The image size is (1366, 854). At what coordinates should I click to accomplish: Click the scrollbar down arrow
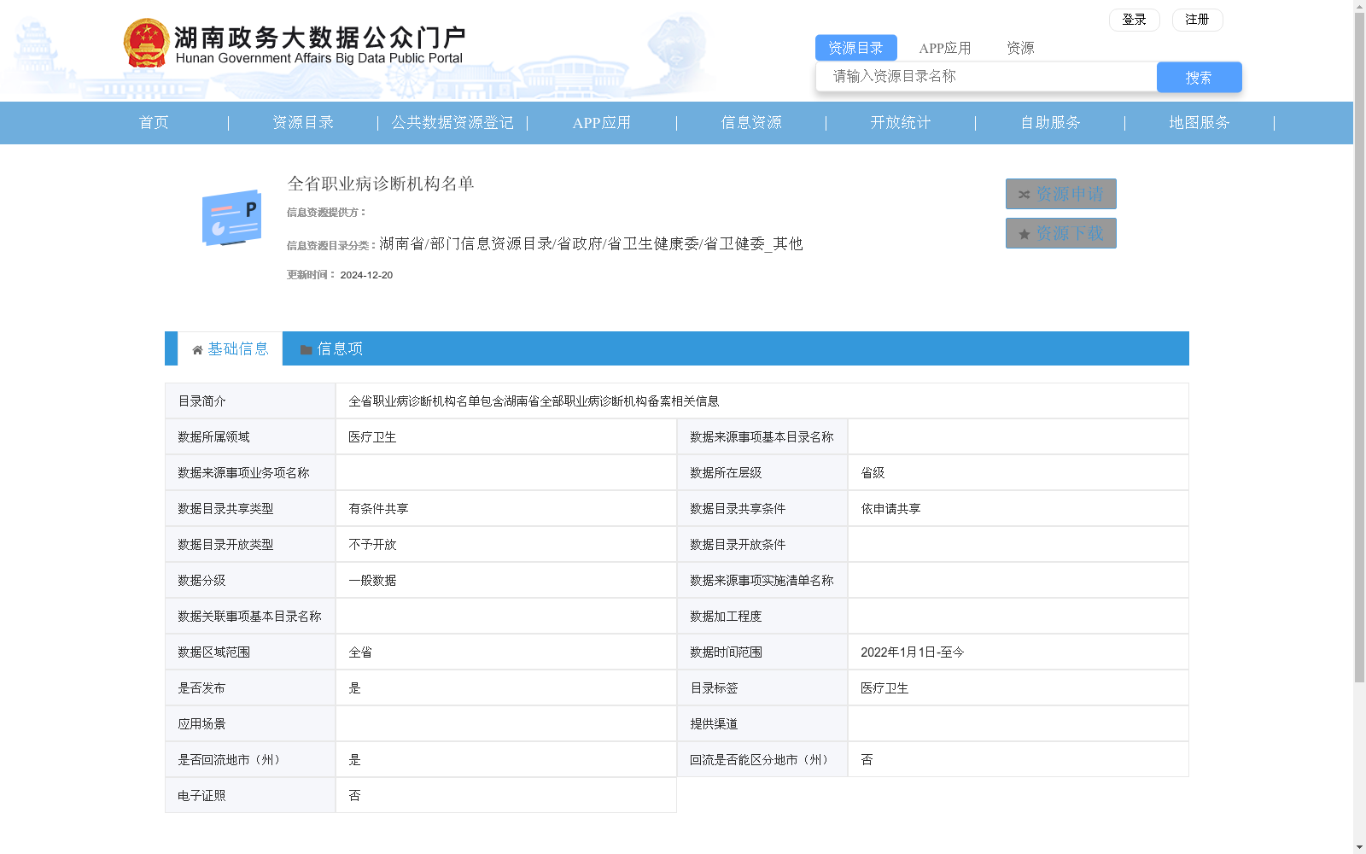pos(1358,846)
